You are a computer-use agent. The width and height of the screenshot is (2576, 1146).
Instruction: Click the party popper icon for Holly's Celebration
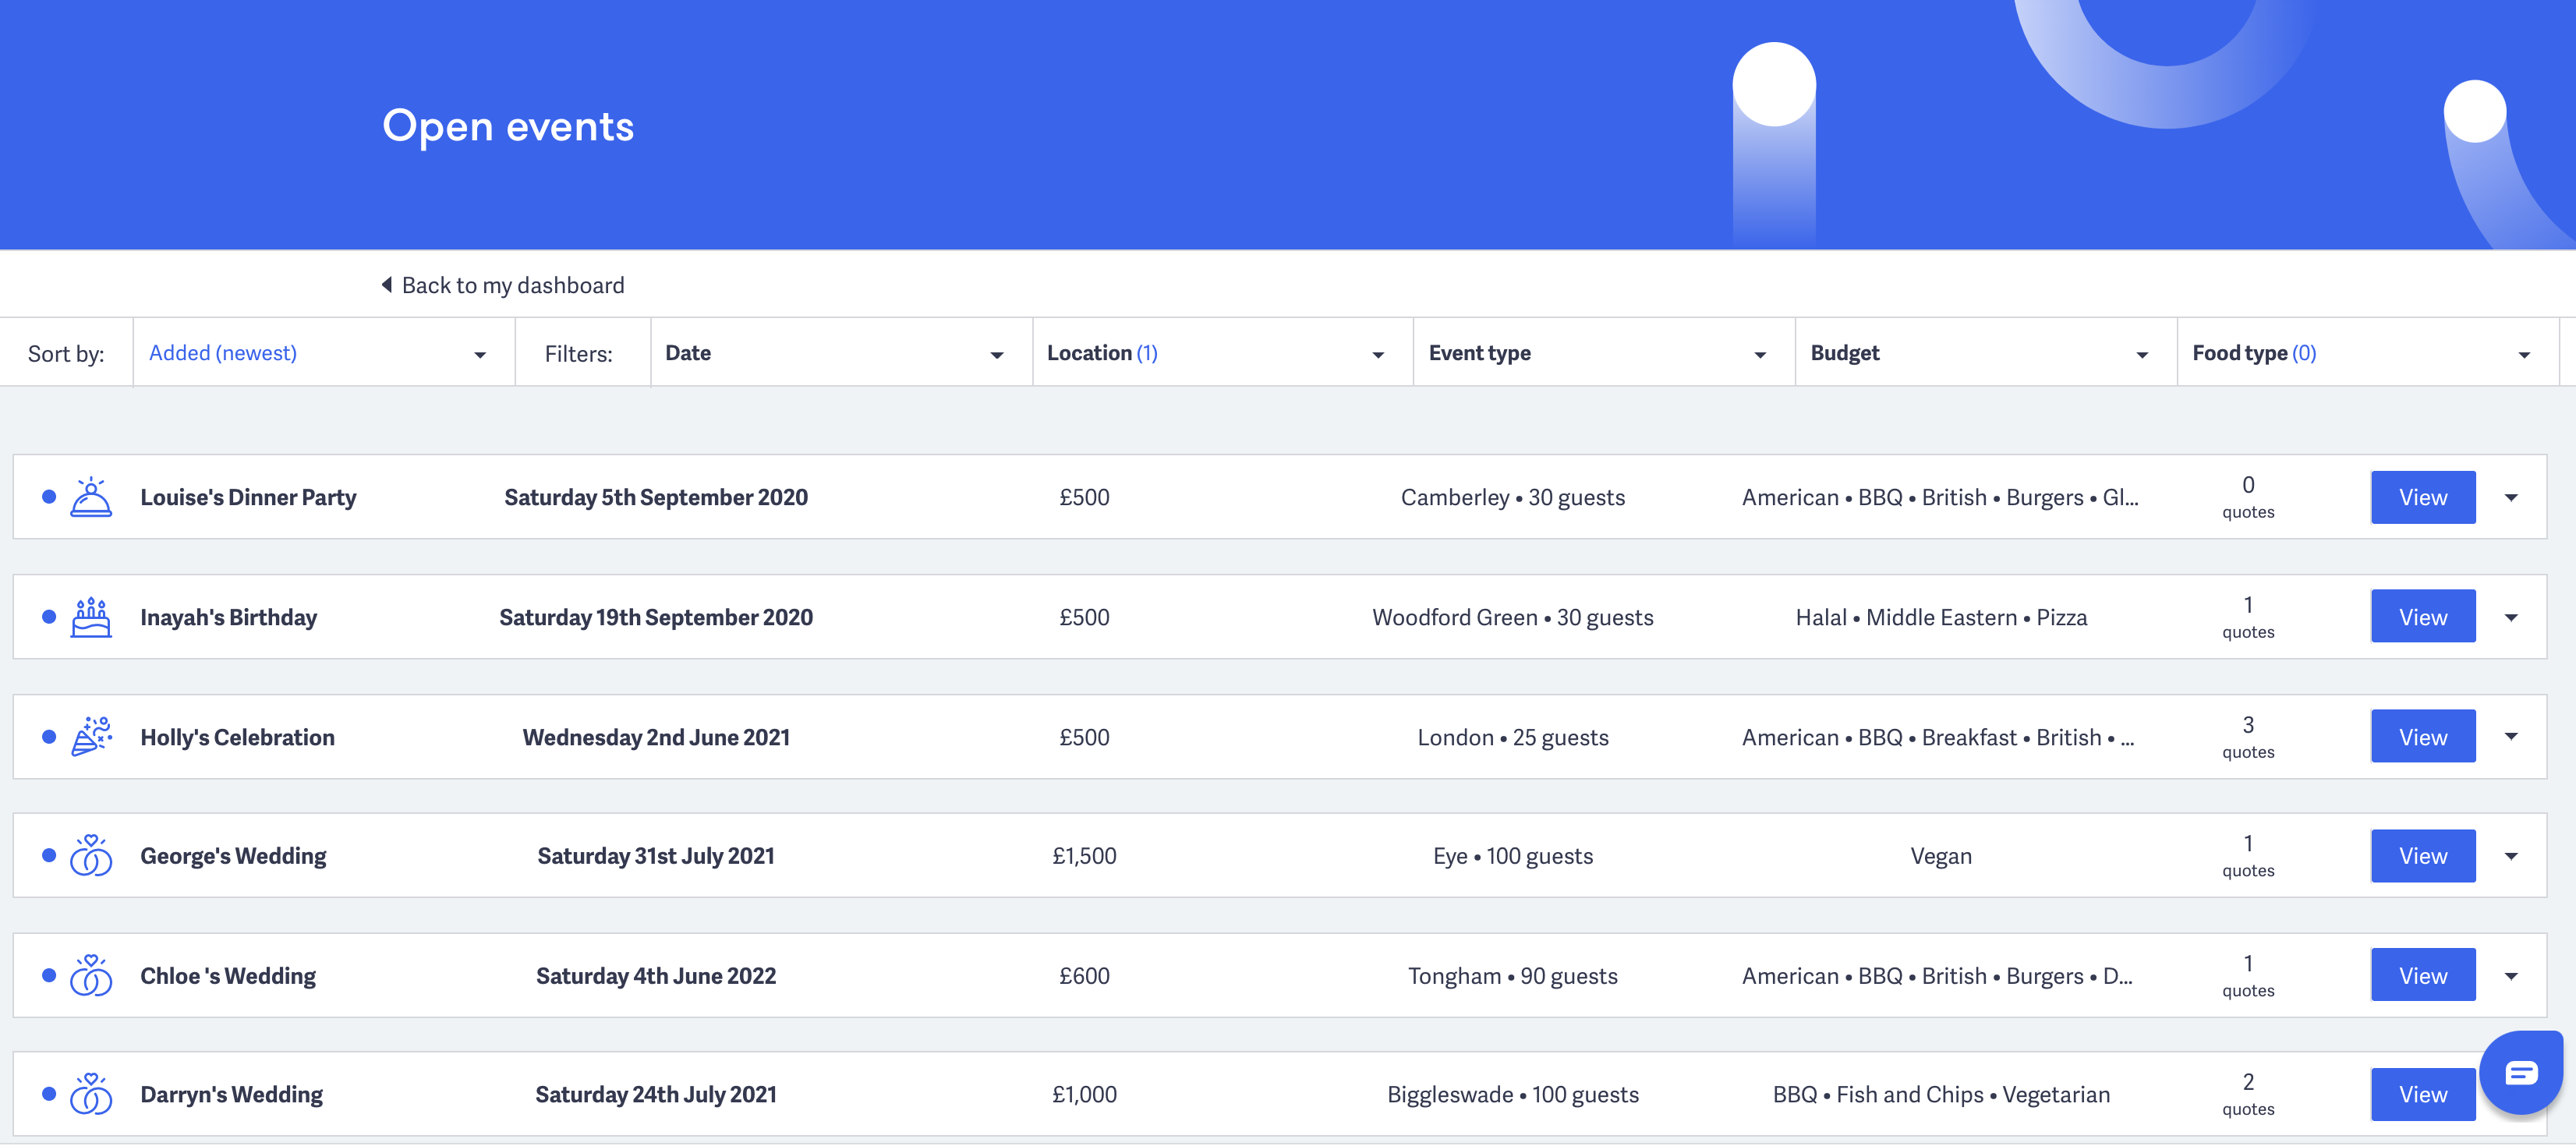(x=91, y=737)
